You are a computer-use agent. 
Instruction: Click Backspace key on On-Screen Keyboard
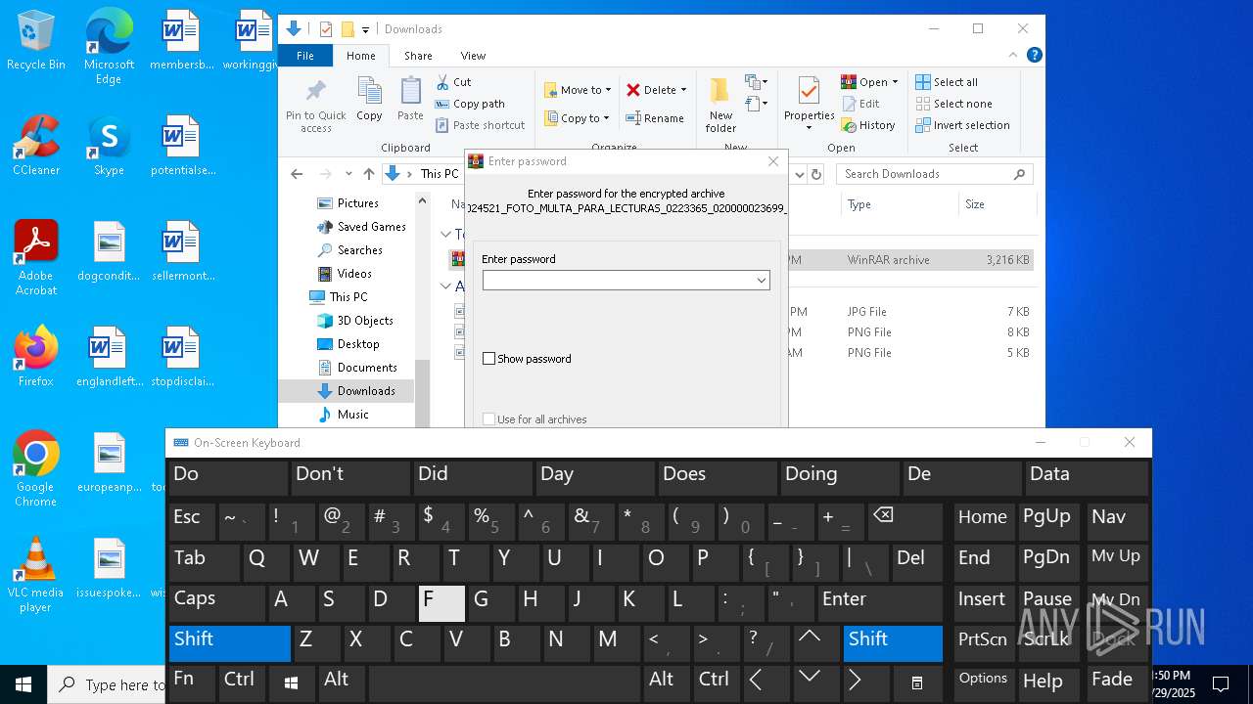[904, 522]
